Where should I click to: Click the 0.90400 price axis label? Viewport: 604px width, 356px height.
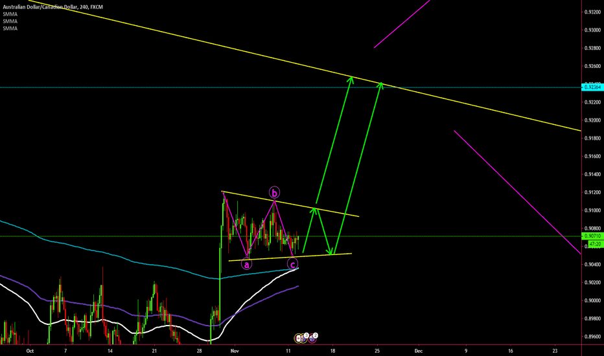coord(592,264)
